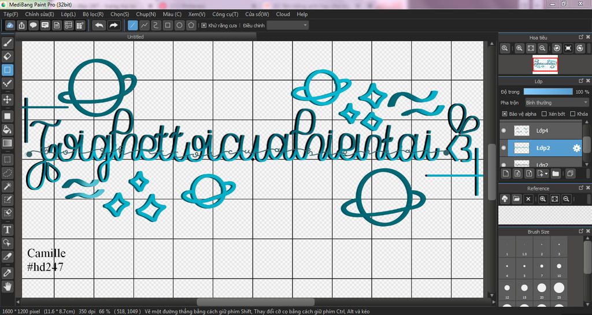Fit view icon in Reference panel
Viewport: 592px width, 315px height.
pos(554,199)
